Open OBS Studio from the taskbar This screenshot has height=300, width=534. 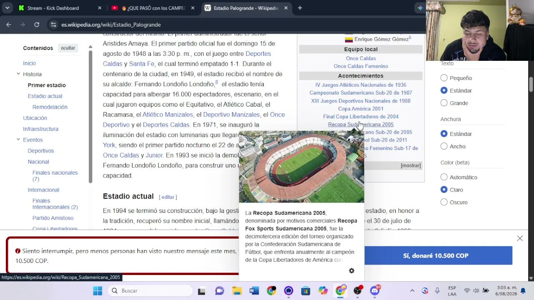click(x=358, y=291)
